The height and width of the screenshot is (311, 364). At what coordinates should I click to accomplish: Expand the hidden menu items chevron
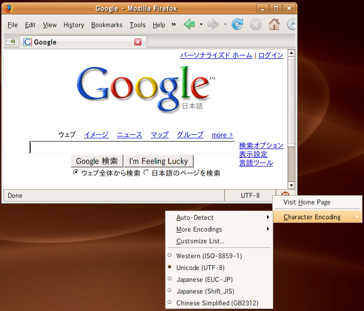click(x=174, y=25)
